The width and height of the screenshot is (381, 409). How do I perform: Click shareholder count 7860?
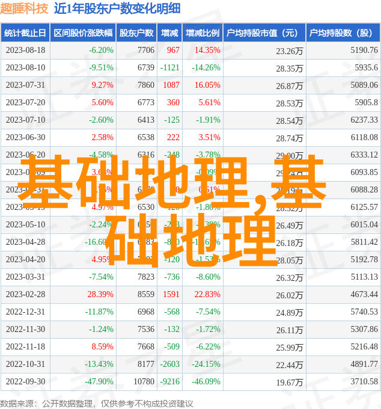click(x=146, y=85)
